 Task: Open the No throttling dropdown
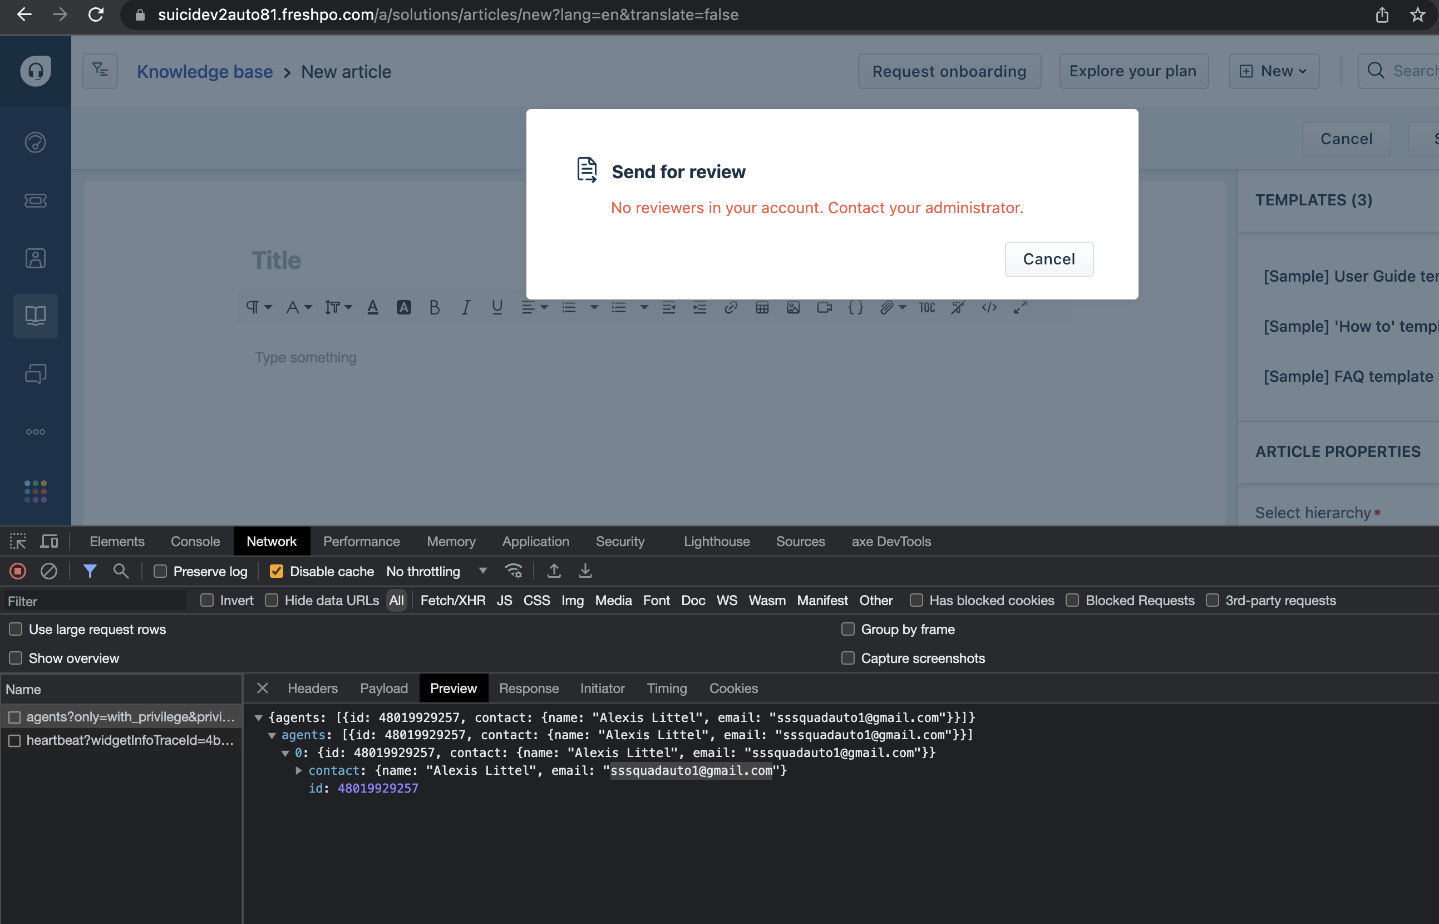[436, 571]
